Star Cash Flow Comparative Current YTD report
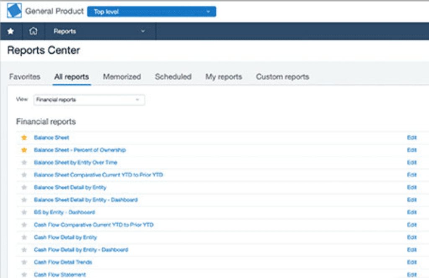 pyautogui.click(x=24, y=225)
